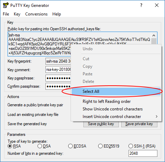Click the PuTTY Key Generator title icon

[6, 5]
